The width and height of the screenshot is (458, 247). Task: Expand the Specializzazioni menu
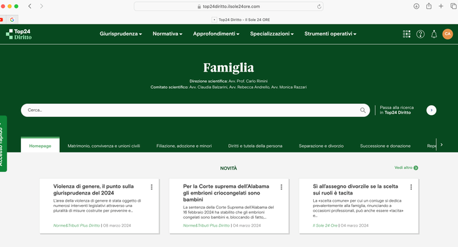pos(272,34)
